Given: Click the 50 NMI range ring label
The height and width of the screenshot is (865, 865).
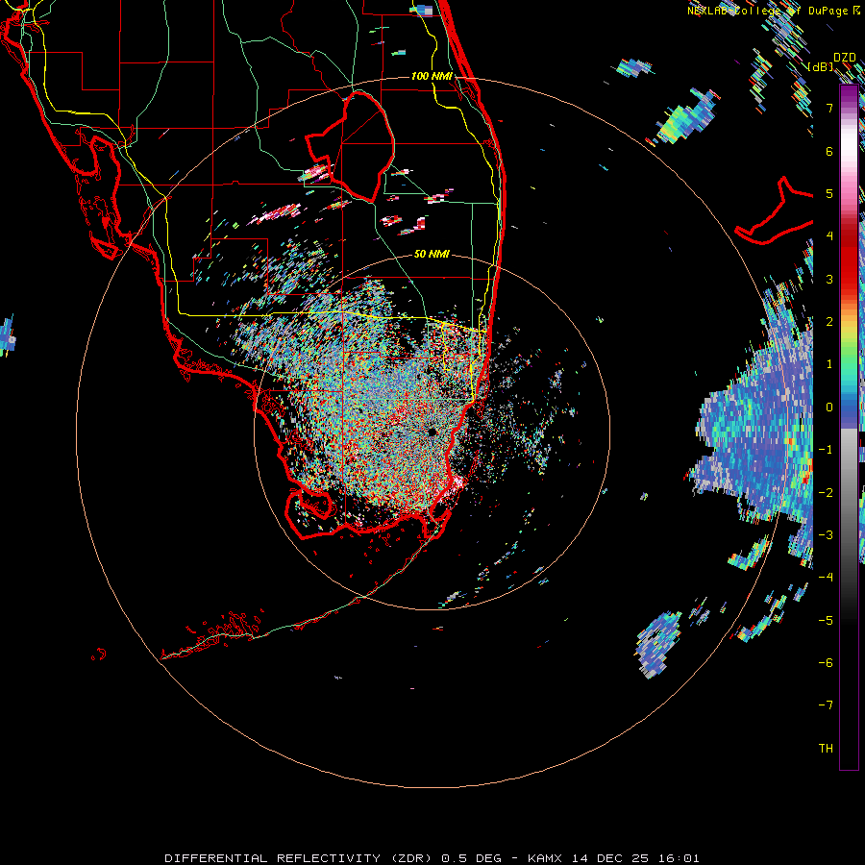Looking at the screenshot, I should (432, 254).
